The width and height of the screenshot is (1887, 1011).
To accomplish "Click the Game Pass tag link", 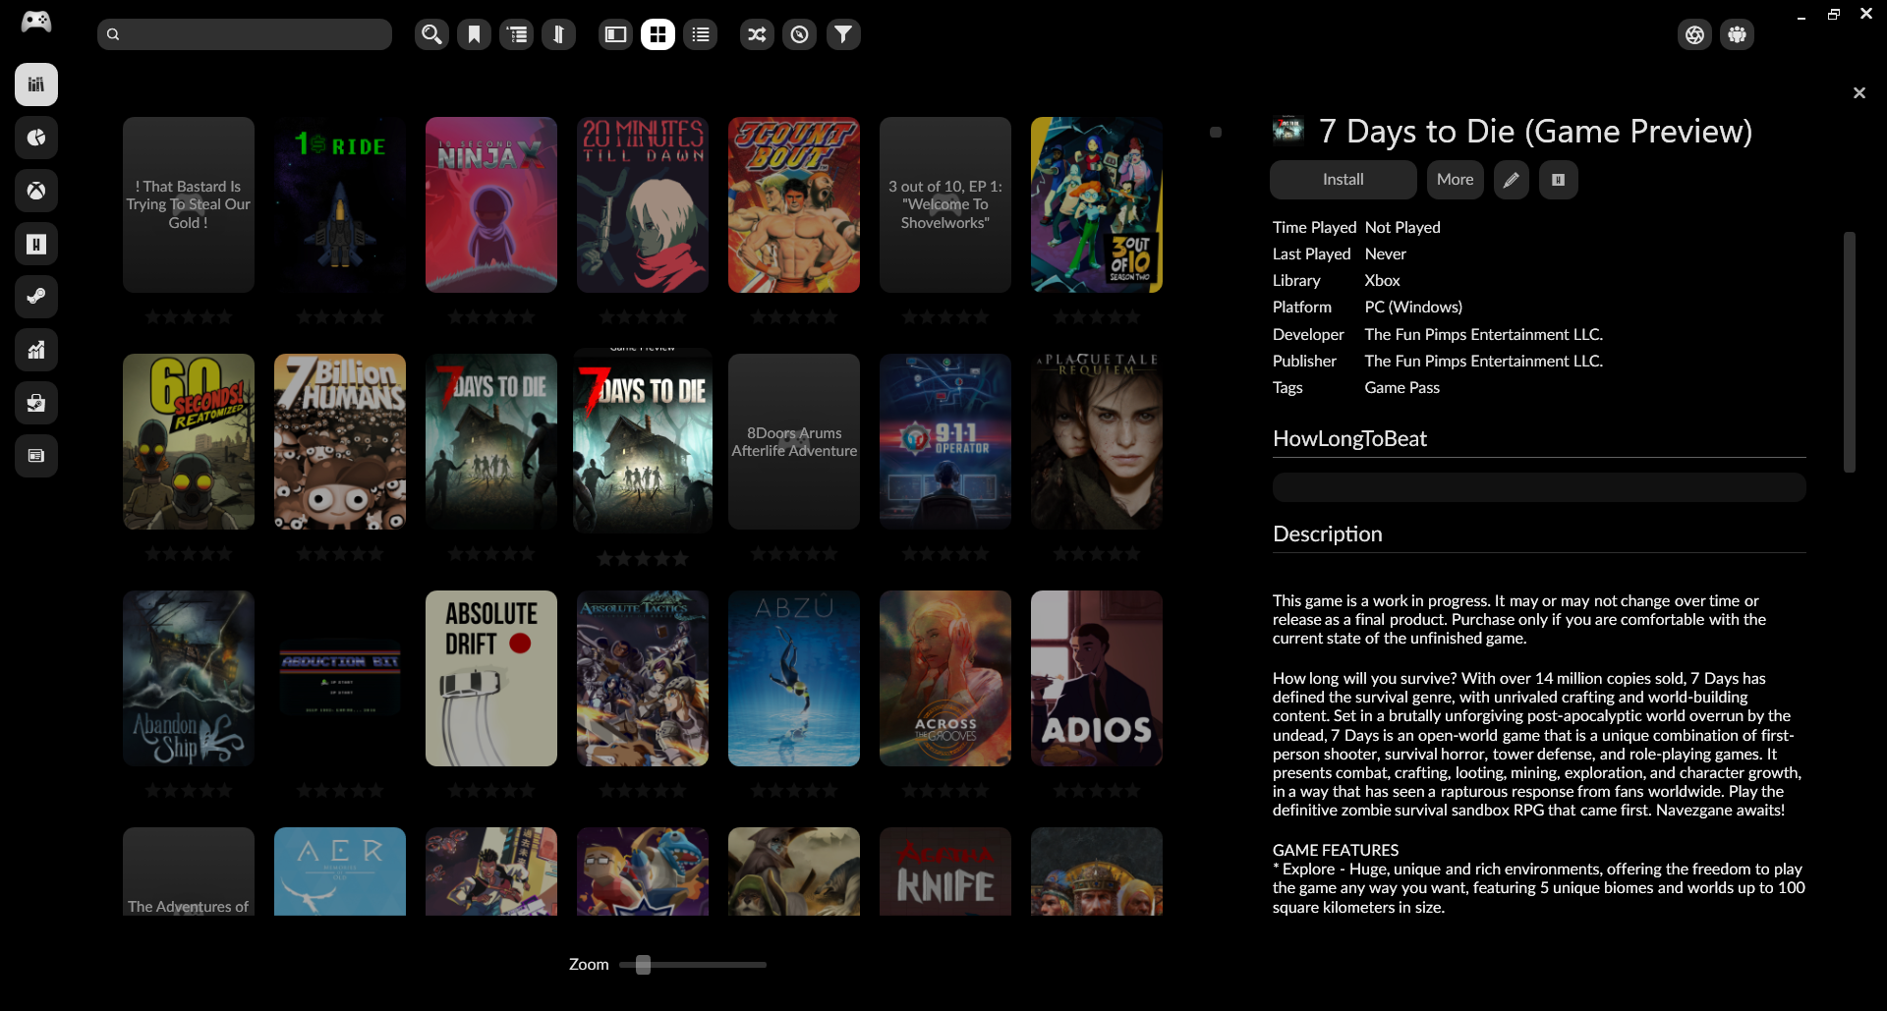I will pos(1401,388).
